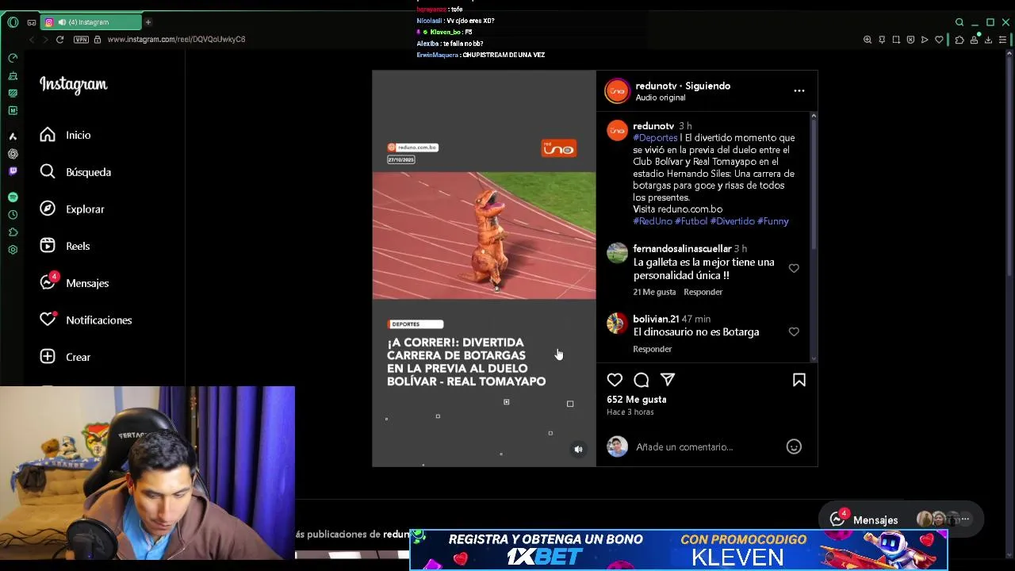The image size is (1015, 571).
Task: Like fernandosalinascuellar's comment
Action: click(794, 268)
